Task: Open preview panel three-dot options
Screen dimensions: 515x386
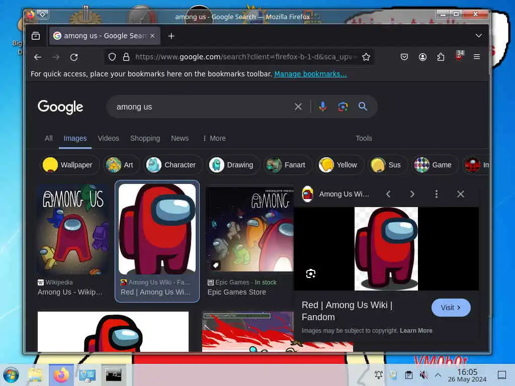Action: [x=437, y=194]
